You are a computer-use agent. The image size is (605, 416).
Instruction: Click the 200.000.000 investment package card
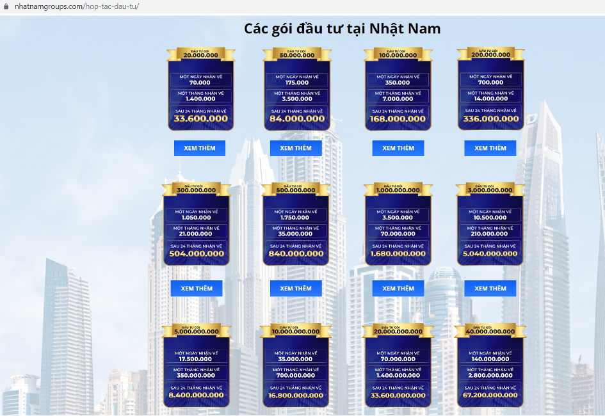pos(490,89)
